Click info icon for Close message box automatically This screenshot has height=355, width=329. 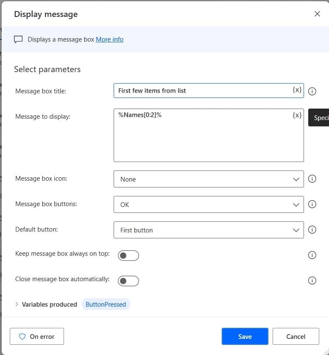point(312,280)
